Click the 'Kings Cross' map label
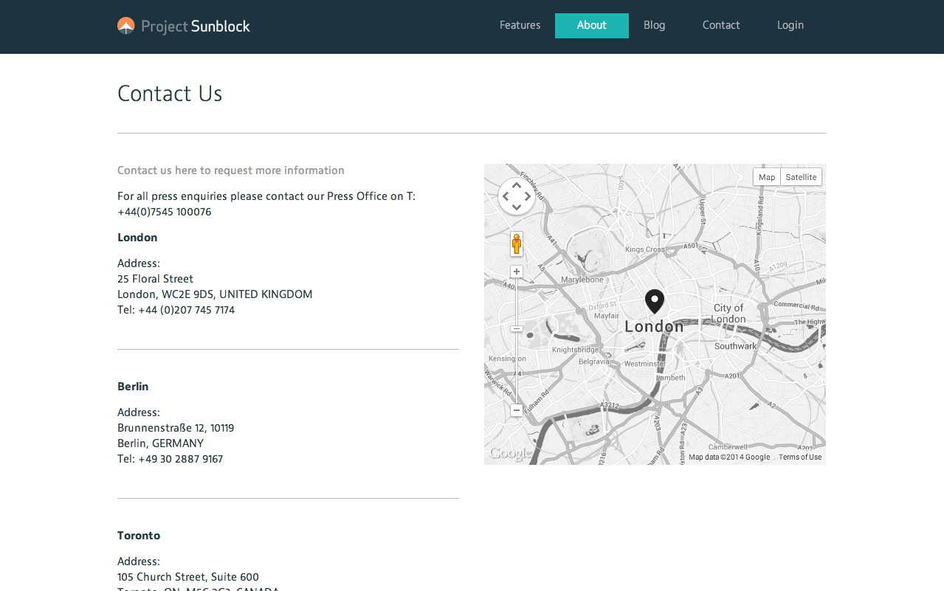 (645, 249)
